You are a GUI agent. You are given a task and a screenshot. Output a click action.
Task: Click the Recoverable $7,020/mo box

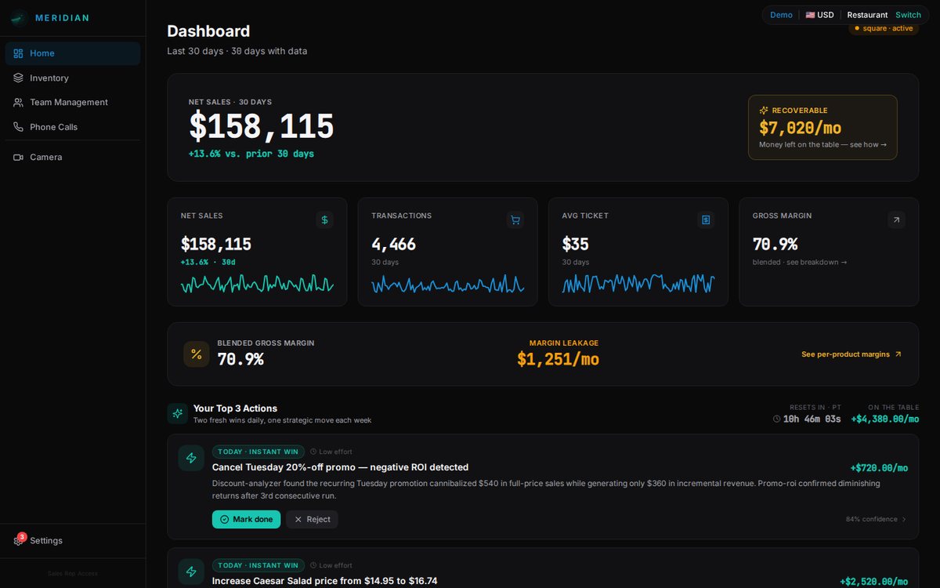pyautogui.click(x=822, y=128)
